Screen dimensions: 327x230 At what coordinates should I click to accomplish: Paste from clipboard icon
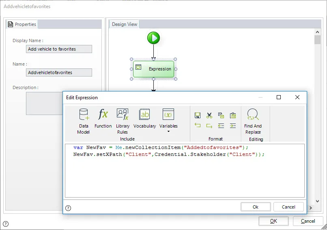coord(233,115)
